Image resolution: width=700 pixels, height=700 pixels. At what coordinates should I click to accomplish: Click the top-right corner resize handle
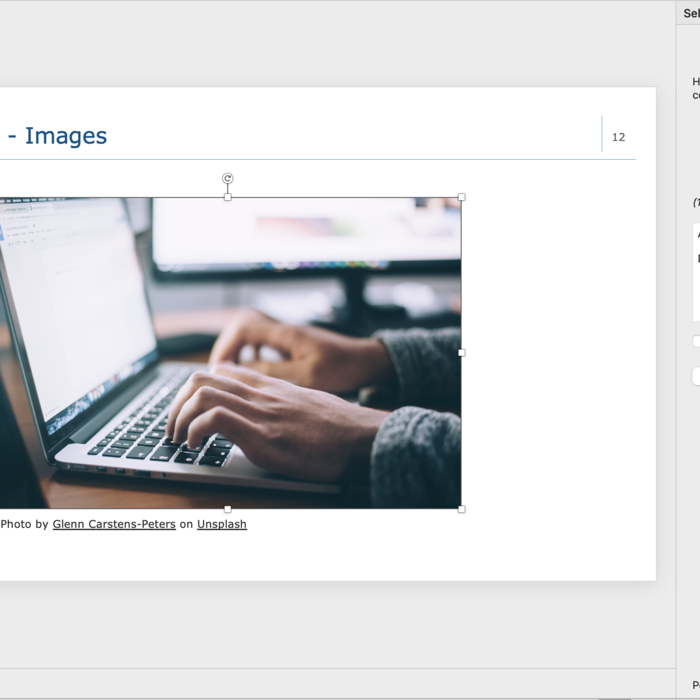click(x=461, y=197)
